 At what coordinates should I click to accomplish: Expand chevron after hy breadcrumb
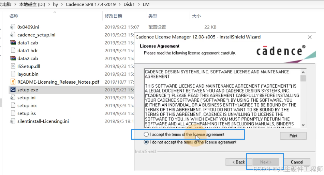[62, 4]
